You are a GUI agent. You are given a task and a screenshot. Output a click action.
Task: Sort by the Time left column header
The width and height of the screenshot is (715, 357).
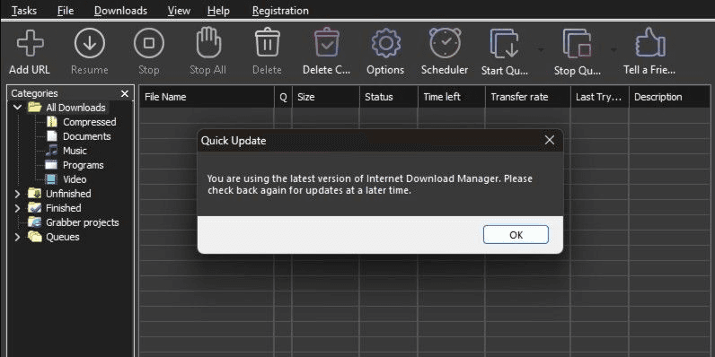452,97
